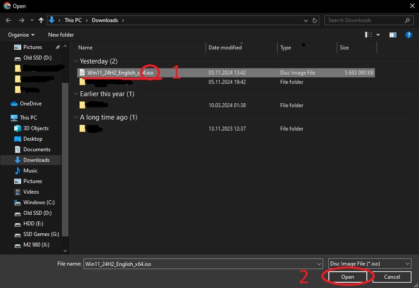419x288 pixels.
Task: Collapse the Earlier this year (1) group
Action: click(x=76, y=94)
